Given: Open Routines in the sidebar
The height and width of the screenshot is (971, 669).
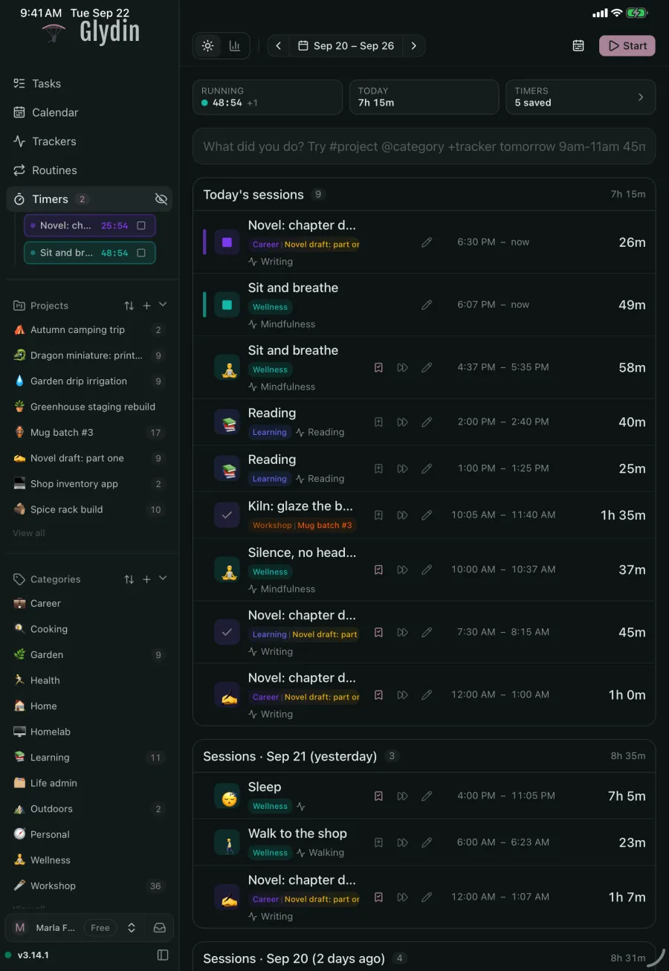Looking at the screenshot, I should [89, 170].
